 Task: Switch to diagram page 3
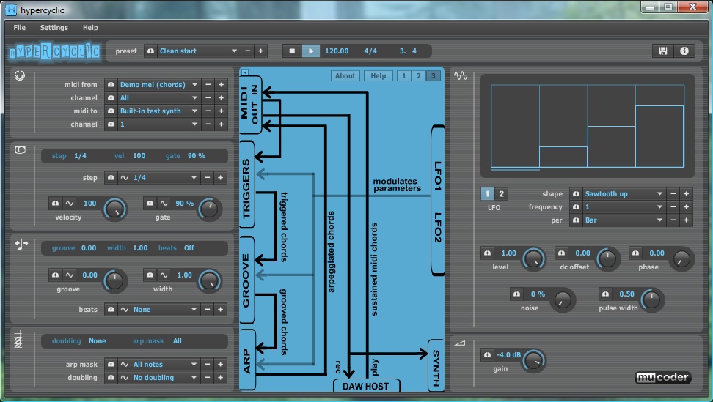tap(433, 75)
